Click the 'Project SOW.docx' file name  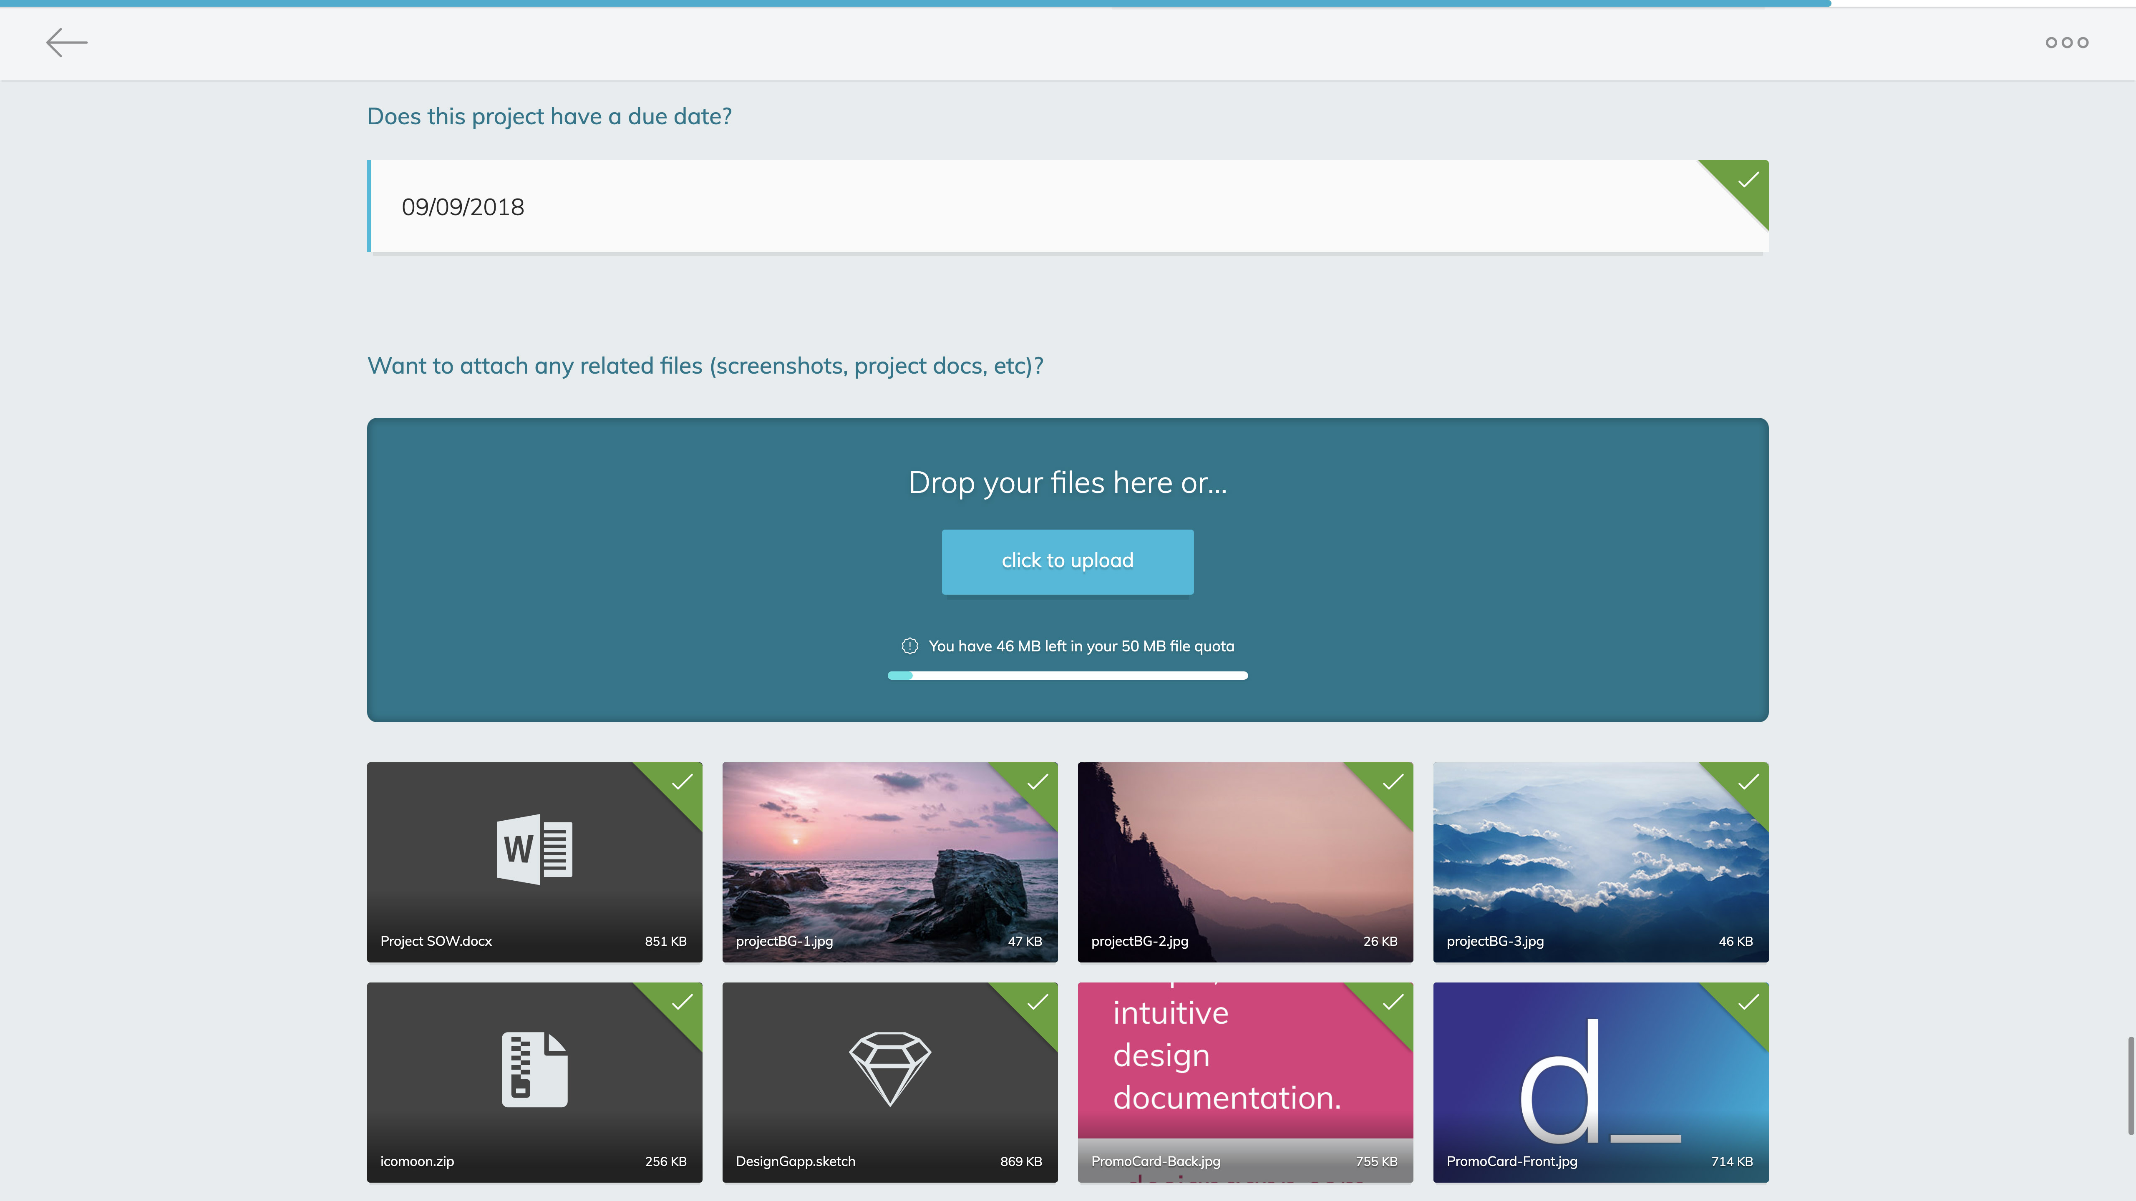pos(436,942)
